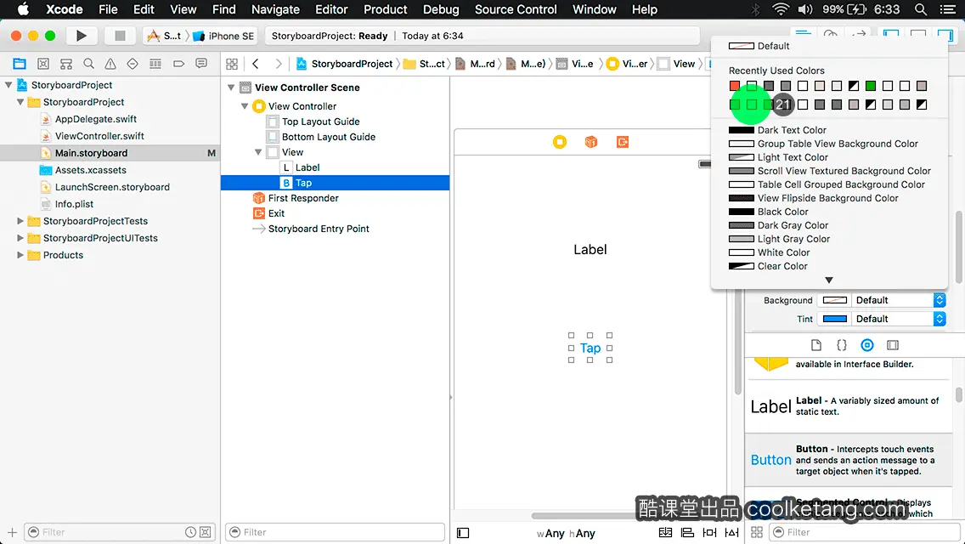The height and width of the screenshot is (544, 965).
Task: Click the Stack (embed) icon
Action: click(x=665, y=532)
